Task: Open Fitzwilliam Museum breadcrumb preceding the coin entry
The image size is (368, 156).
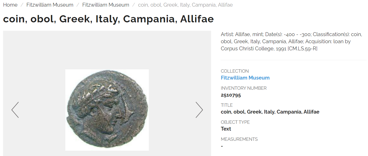Action: coord(106,5)
